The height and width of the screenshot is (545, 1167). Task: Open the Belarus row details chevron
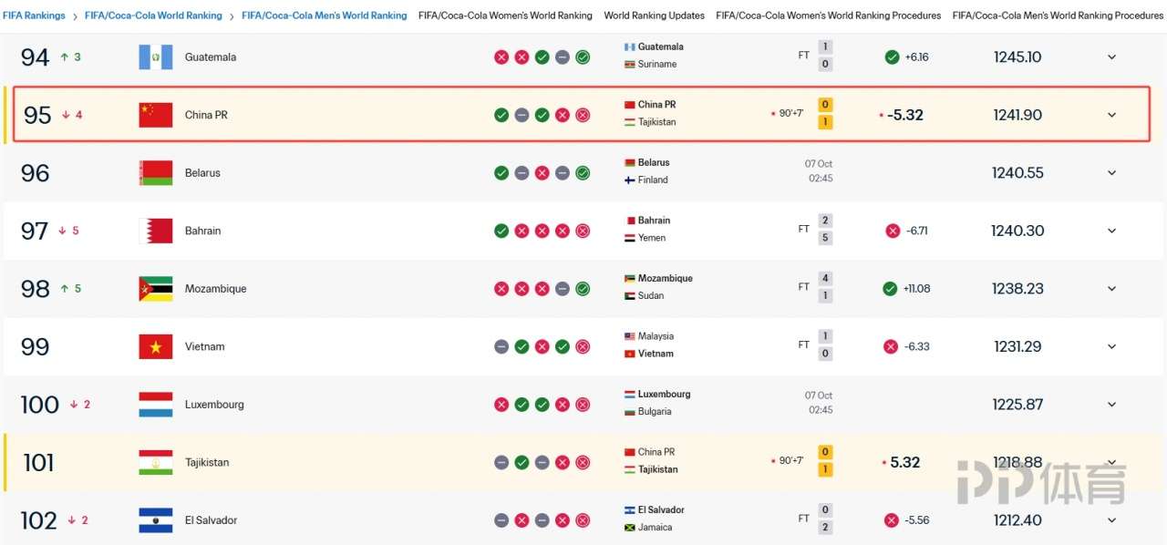pyautogui.click(x=1111, y=173)
